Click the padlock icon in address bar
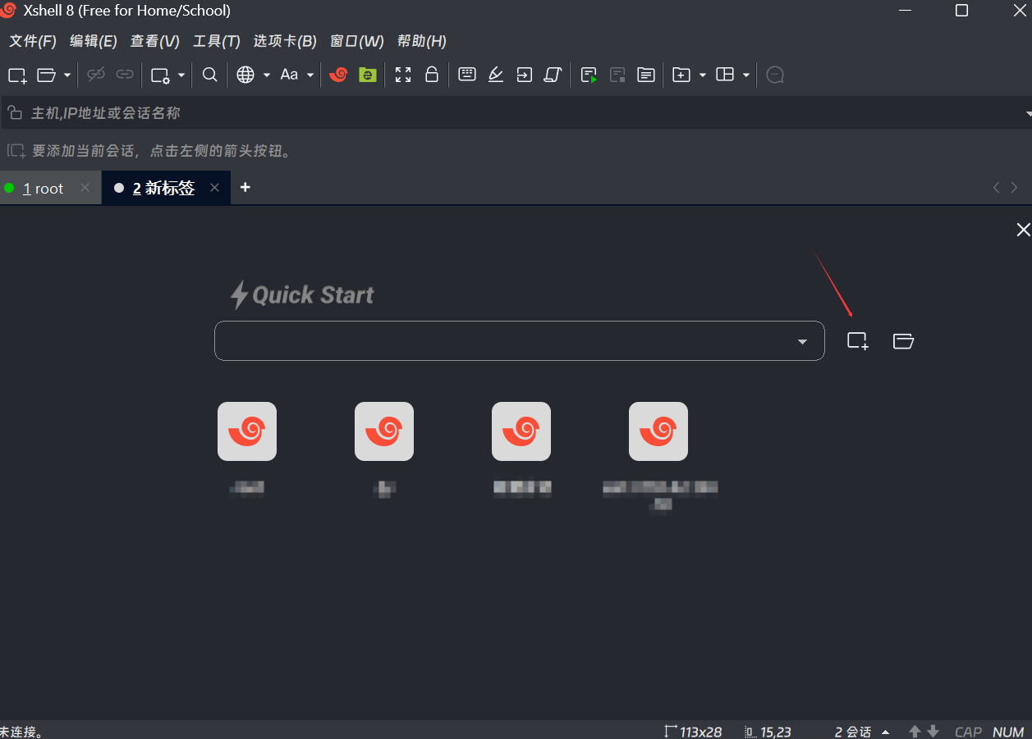The image size is (1032, 739). coord(14,112)
